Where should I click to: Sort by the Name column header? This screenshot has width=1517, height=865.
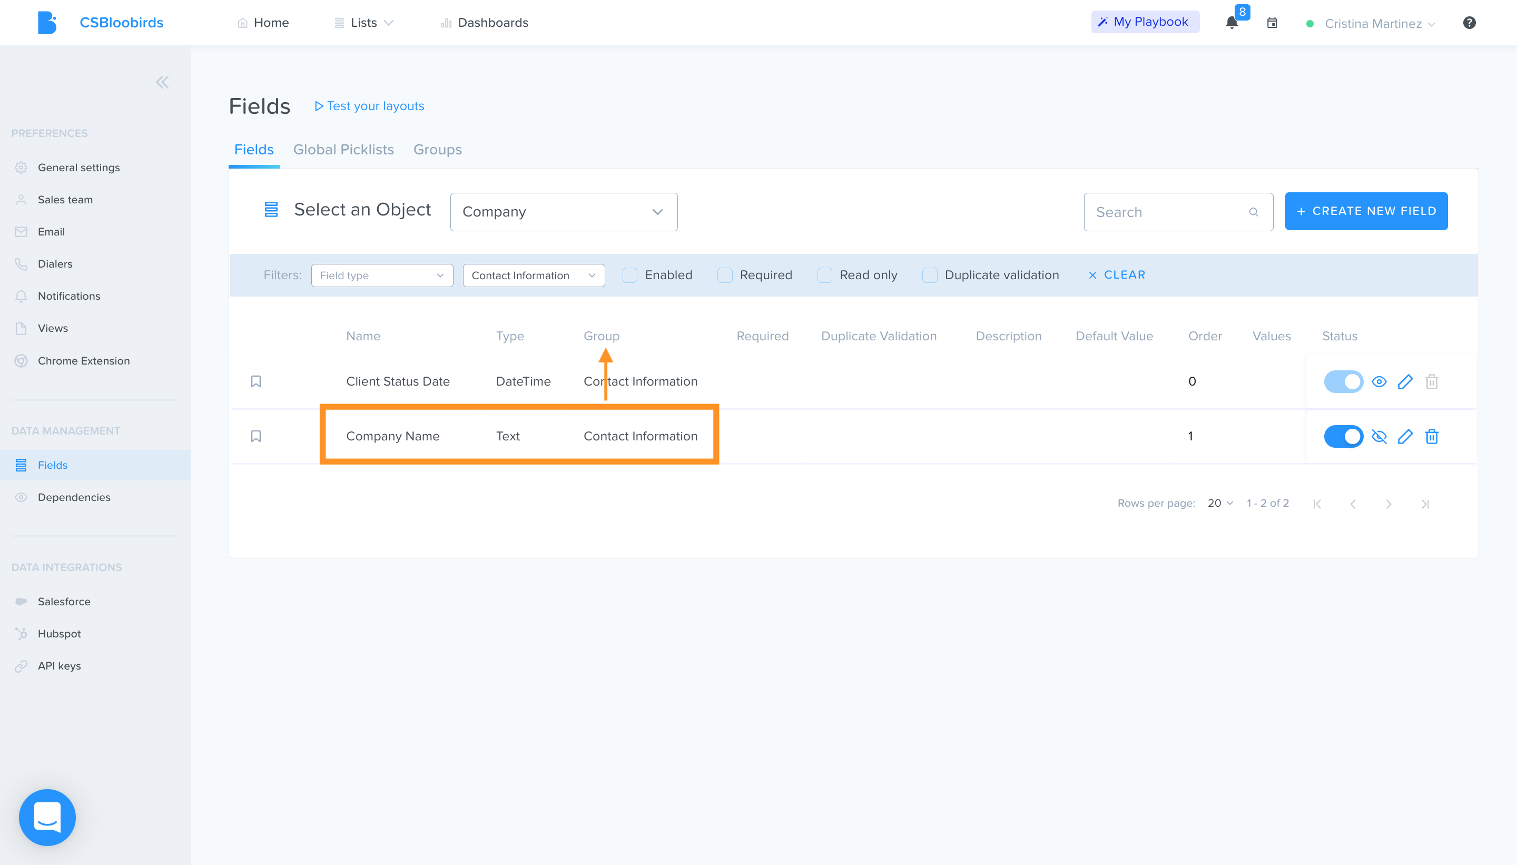point(363,336)
